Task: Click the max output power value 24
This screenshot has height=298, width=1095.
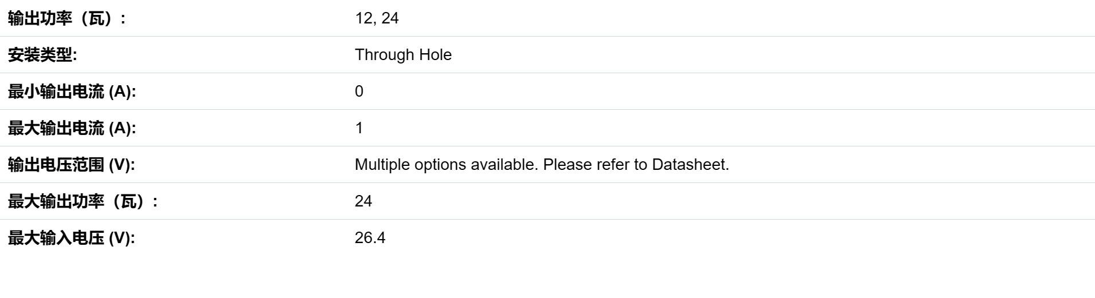Action: coord(363,201)
